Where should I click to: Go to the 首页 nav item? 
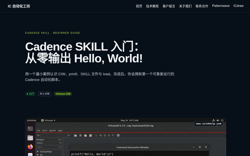tap(139, 6)
